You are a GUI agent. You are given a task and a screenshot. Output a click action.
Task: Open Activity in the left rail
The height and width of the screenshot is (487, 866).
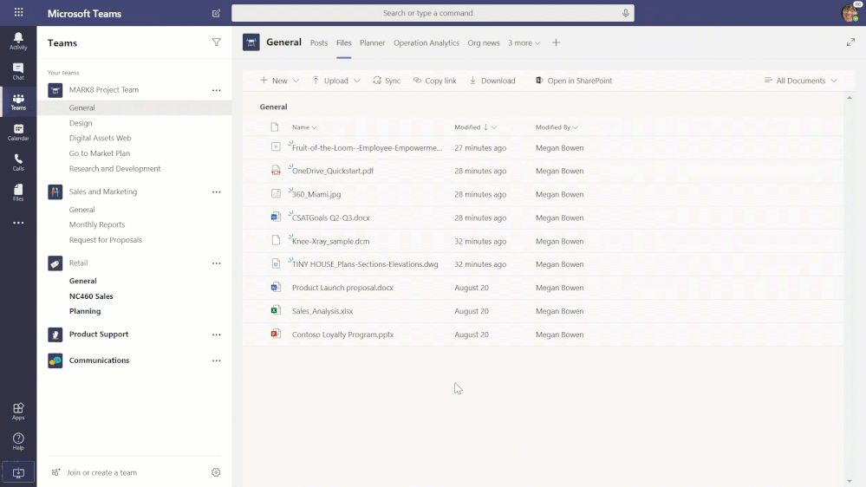(18, 41)
